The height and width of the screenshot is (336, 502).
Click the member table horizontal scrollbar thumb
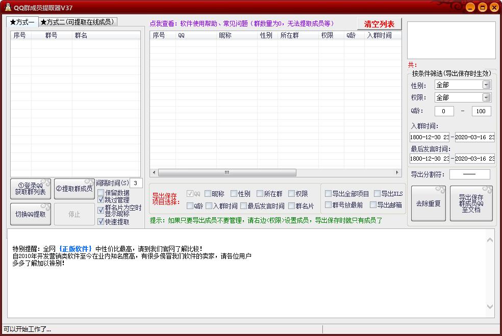(227, 172)
